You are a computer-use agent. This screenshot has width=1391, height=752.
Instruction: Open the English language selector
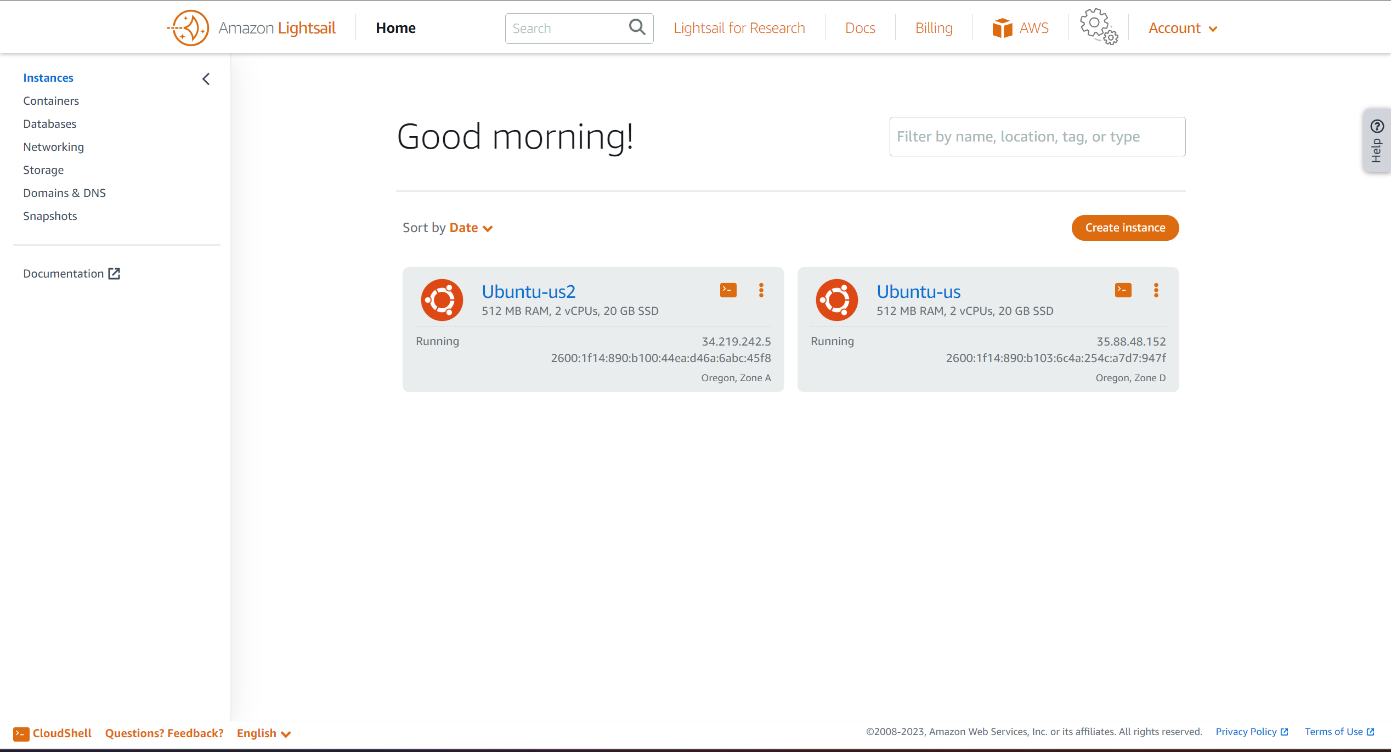pos(263,733)
